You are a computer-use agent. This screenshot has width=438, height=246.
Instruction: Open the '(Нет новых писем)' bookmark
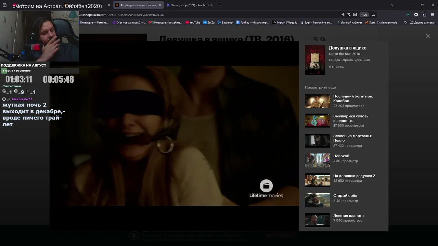tap(129, 23)
